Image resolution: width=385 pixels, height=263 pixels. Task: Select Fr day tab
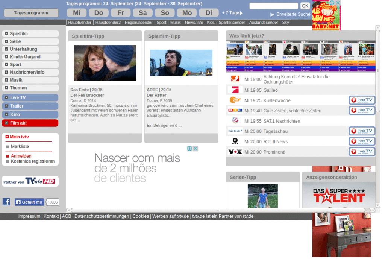[x=121, y=13]
